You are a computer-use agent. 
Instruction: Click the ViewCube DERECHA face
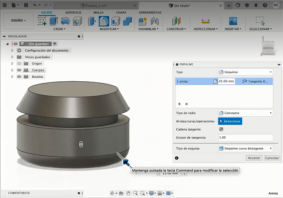(x=268, y=47)
